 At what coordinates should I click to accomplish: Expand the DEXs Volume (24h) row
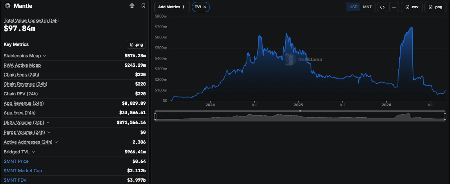tap(48, 122)
